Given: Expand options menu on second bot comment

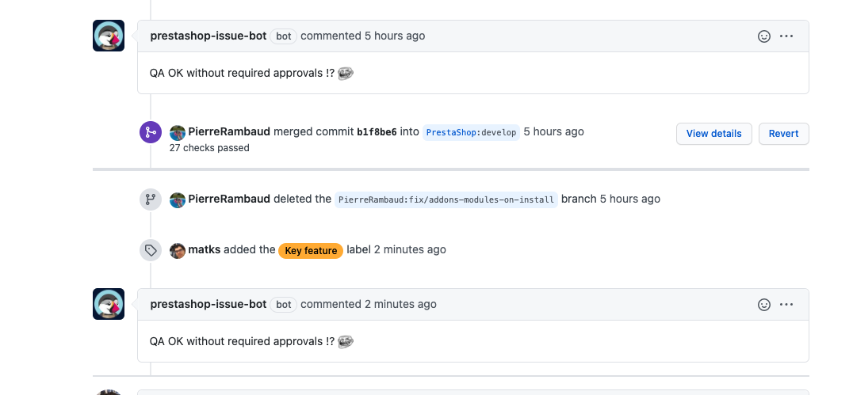Looking at the screenshot, I should click(786, 305).
